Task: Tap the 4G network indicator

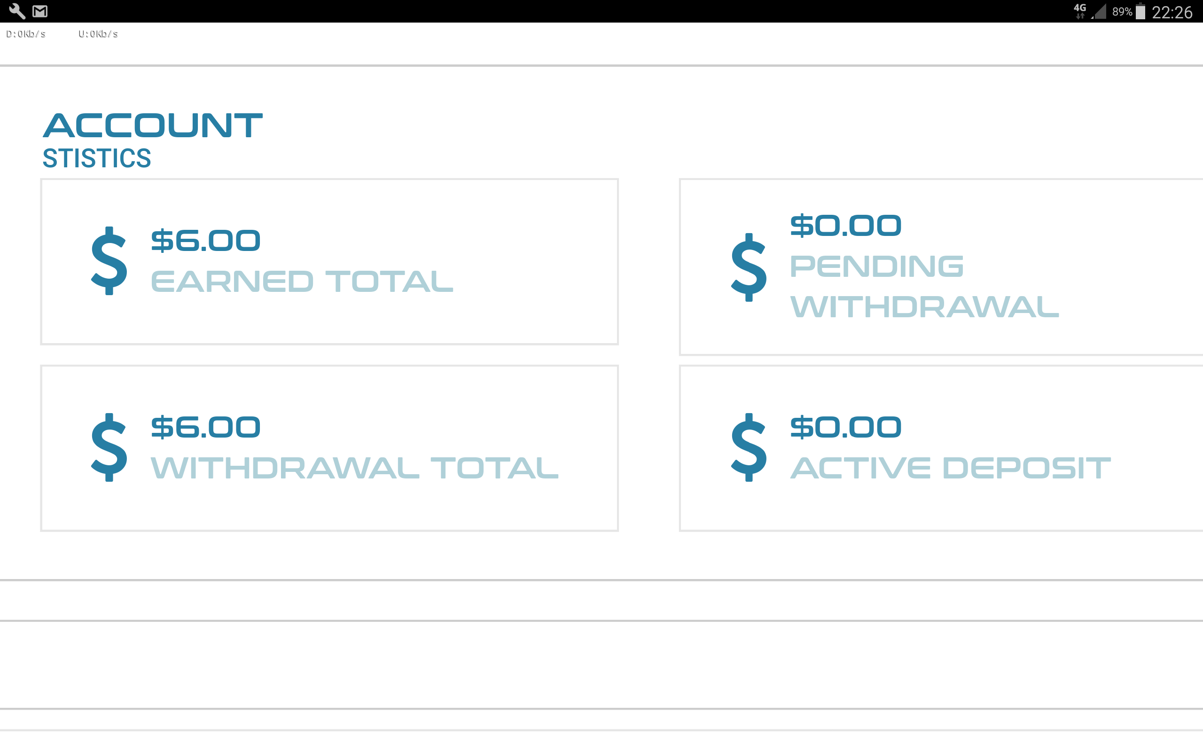Action: pyautogui.click(x=1080, y=11)
